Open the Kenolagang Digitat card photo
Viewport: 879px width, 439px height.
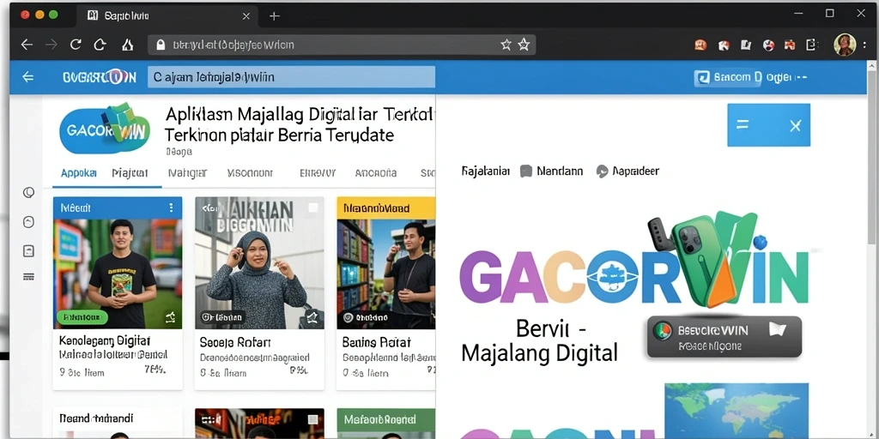coord(118,274)
